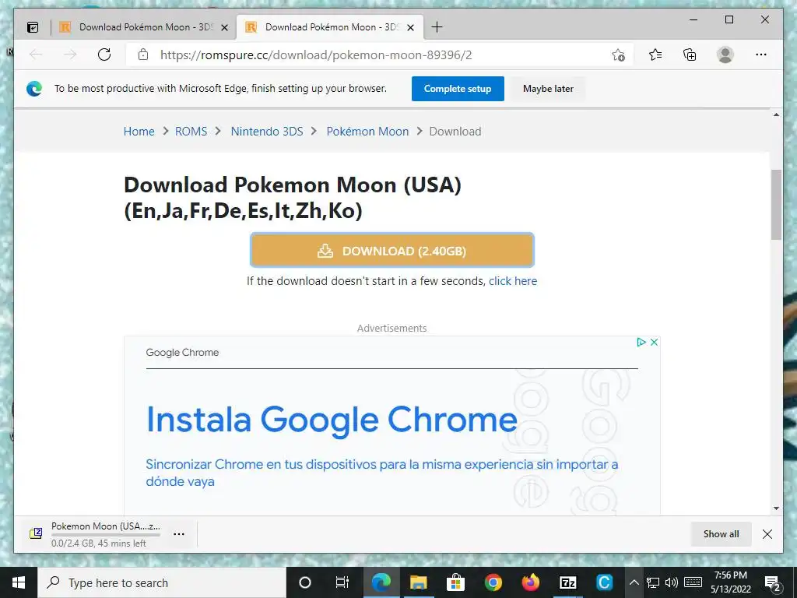Click the DOWNLOAD (2.40GB) button
Image resolution: width=797 pixels, height=598 pixels.
392,250
